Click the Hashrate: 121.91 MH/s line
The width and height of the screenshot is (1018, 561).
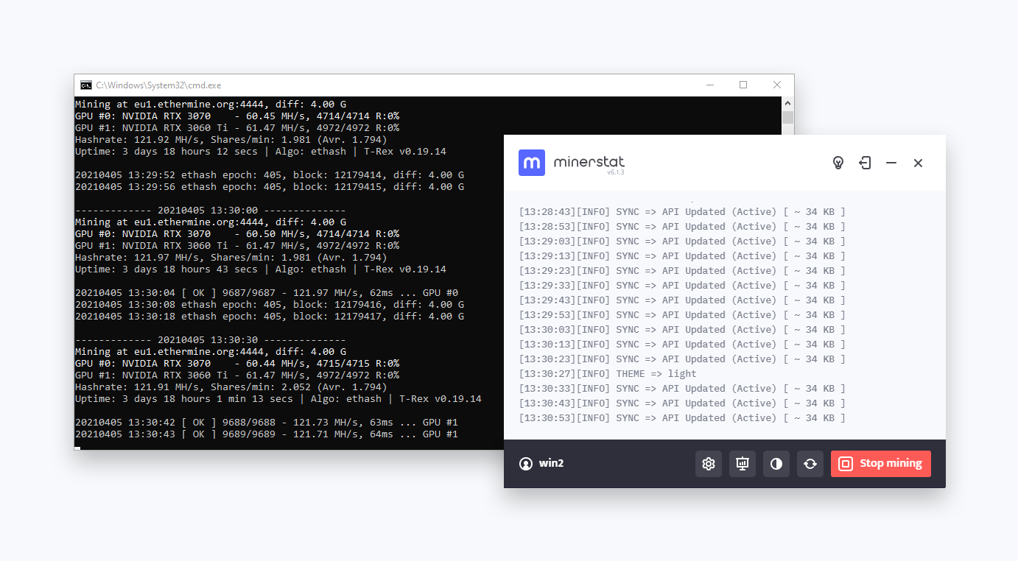coord(231,387)
